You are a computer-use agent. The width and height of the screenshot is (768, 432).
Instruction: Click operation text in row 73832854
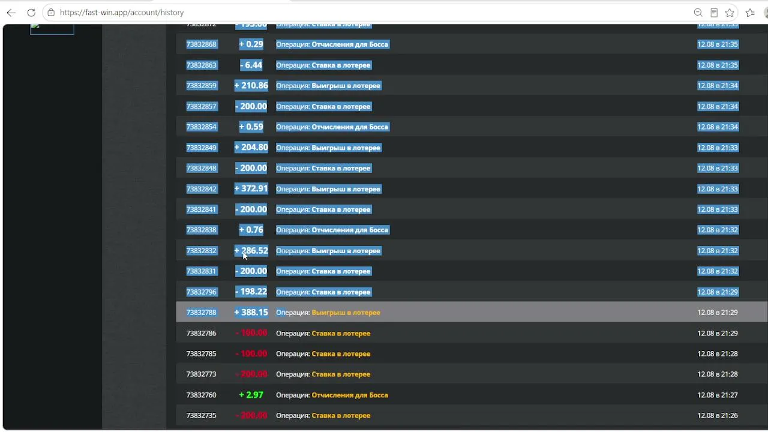coord(332,127)
